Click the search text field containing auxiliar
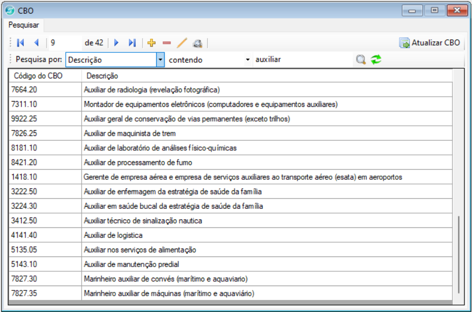The height and width of the screenshot is (312, 472). click(x=303, y=60)
